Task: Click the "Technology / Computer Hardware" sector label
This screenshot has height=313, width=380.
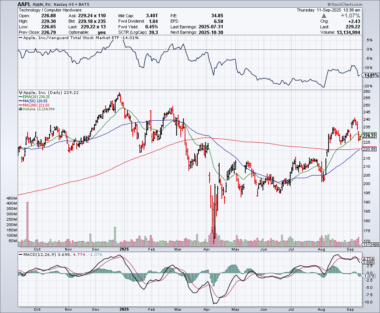Action: click(x=50, y=10)
